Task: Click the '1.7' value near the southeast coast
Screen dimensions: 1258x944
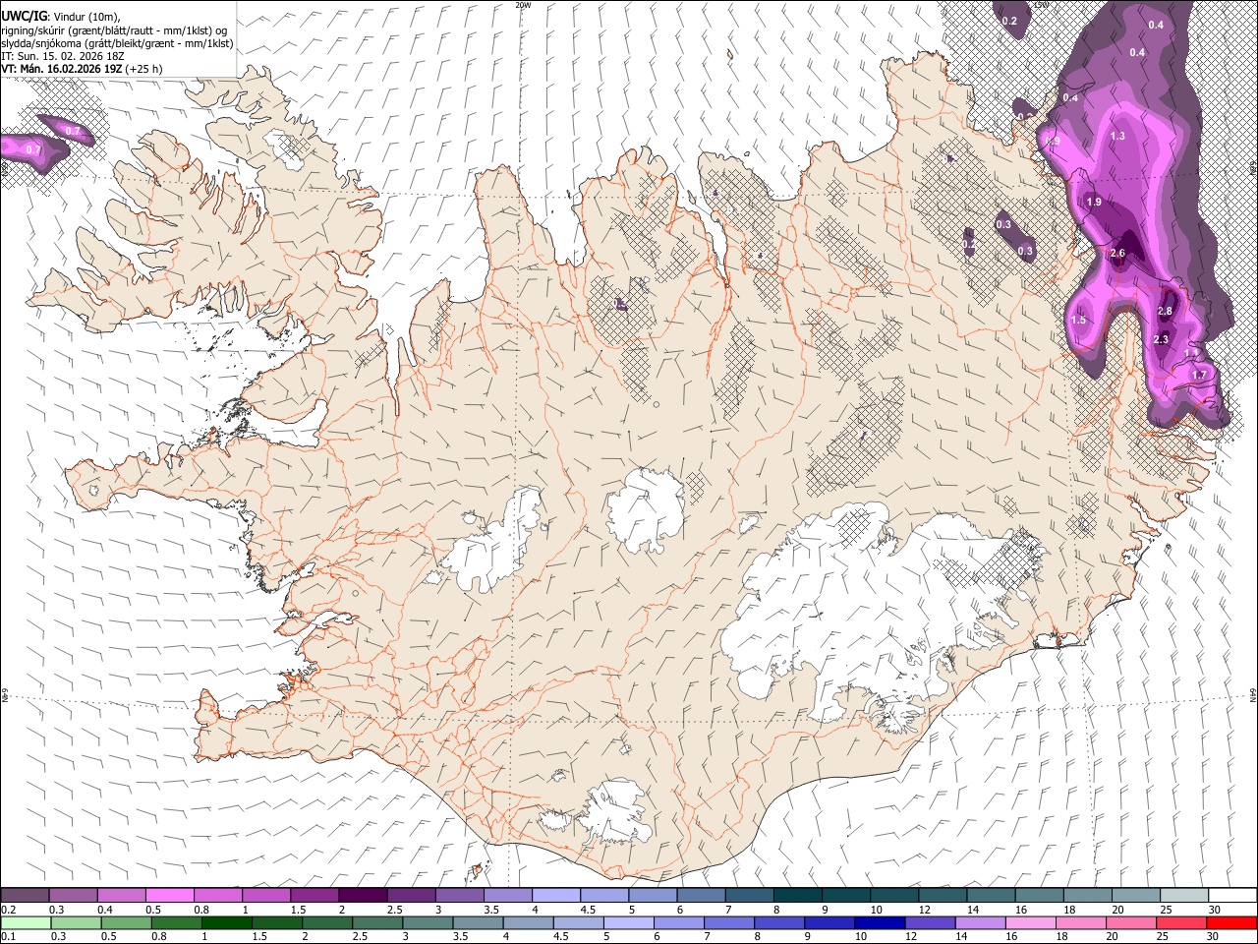Action: (x=1199, y=376)
